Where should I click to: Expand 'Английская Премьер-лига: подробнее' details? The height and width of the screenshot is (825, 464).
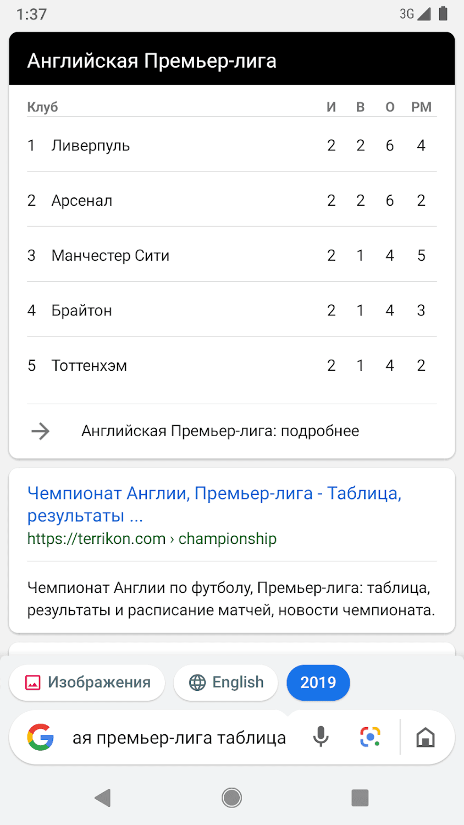point(220,431)
